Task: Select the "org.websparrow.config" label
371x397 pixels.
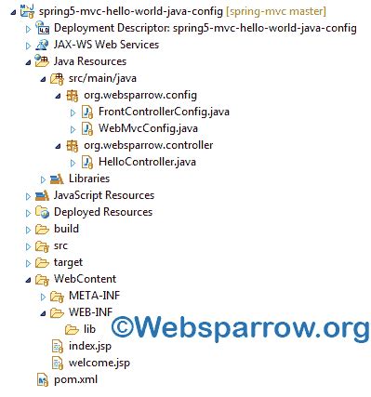Action: tap(140, 96)
